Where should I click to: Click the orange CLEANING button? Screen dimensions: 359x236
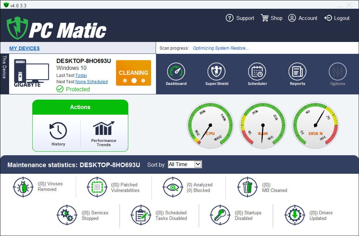[x=134, y=73]
